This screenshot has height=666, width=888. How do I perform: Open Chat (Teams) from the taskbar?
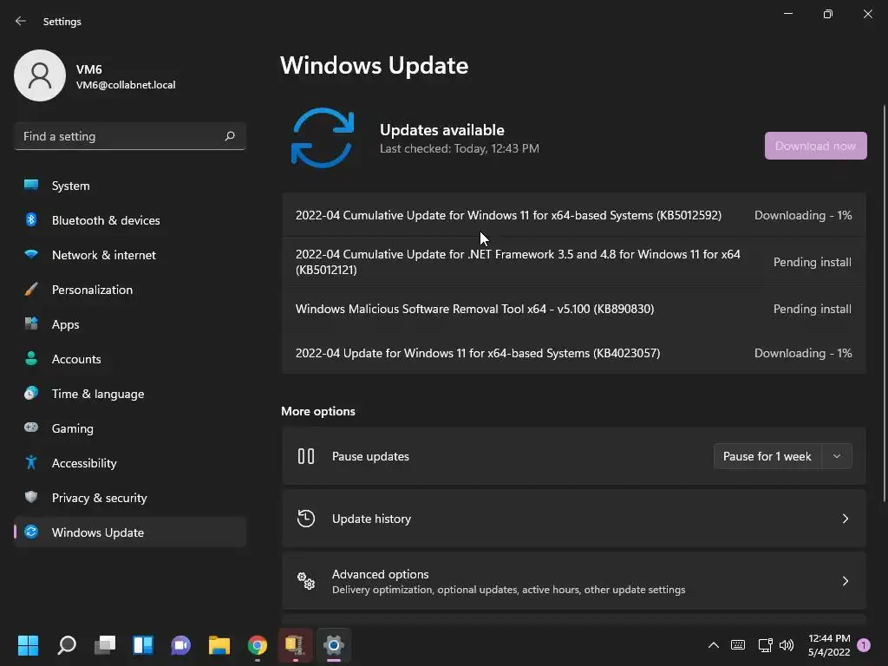click(x=180, y=645)
